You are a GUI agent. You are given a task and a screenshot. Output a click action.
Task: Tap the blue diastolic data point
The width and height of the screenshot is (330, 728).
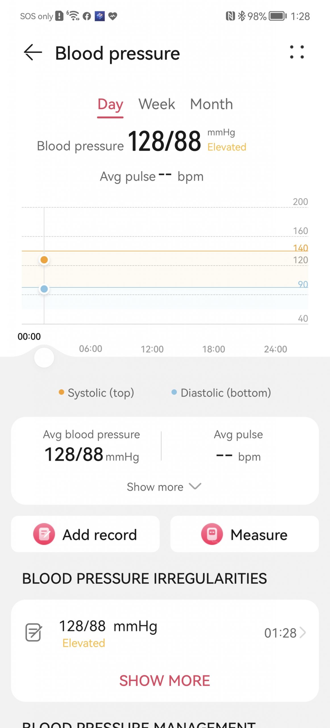44,289
